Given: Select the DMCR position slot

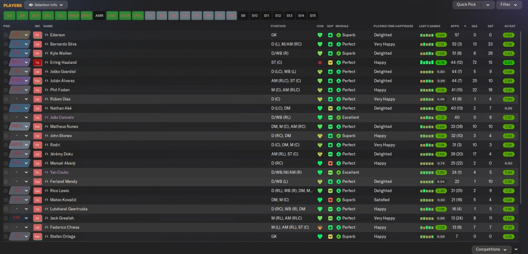Looking at the screenshot, I should 74,16.
